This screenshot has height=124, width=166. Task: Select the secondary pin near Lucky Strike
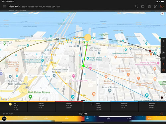point(88,42)
